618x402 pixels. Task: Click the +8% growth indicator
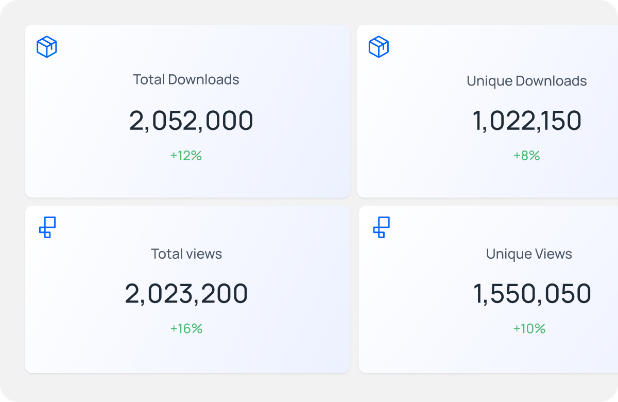pos(526,155)
